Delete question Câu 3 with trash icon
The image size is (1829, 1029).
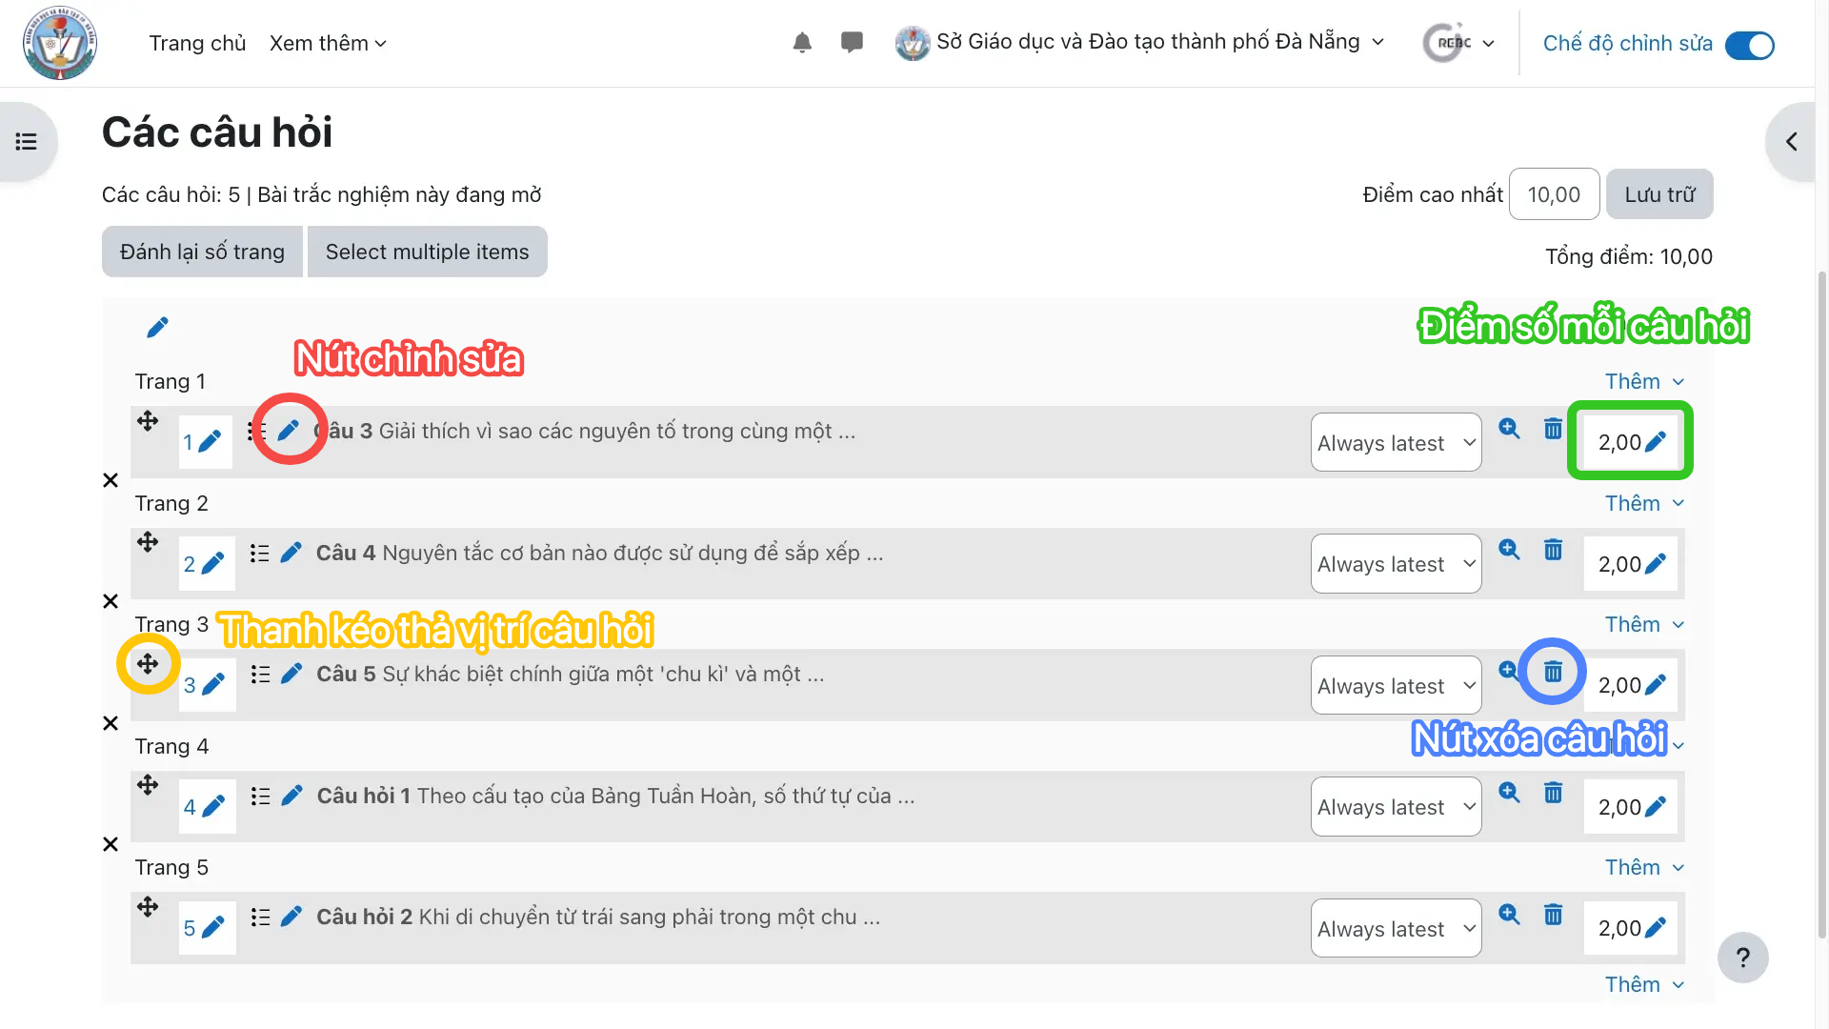(1553, 429)
